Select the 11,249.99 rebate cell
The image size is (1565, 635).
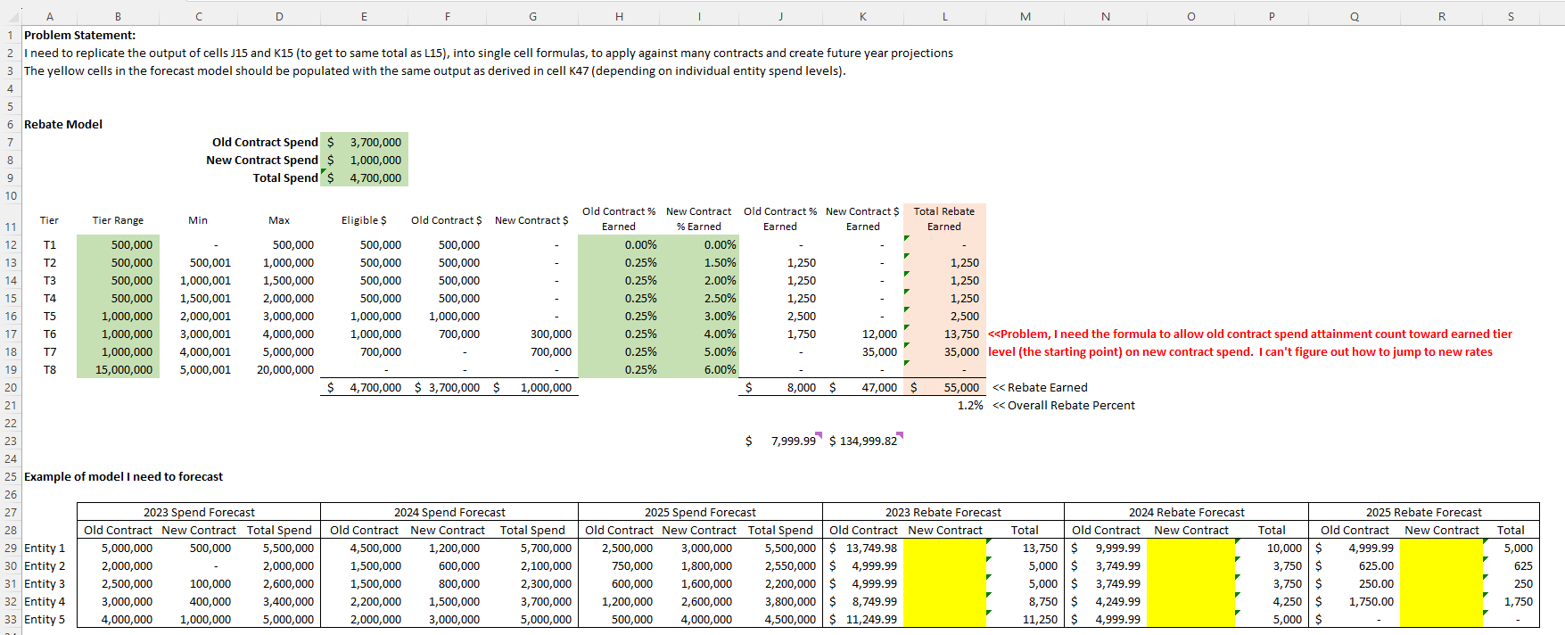(863, 619)
